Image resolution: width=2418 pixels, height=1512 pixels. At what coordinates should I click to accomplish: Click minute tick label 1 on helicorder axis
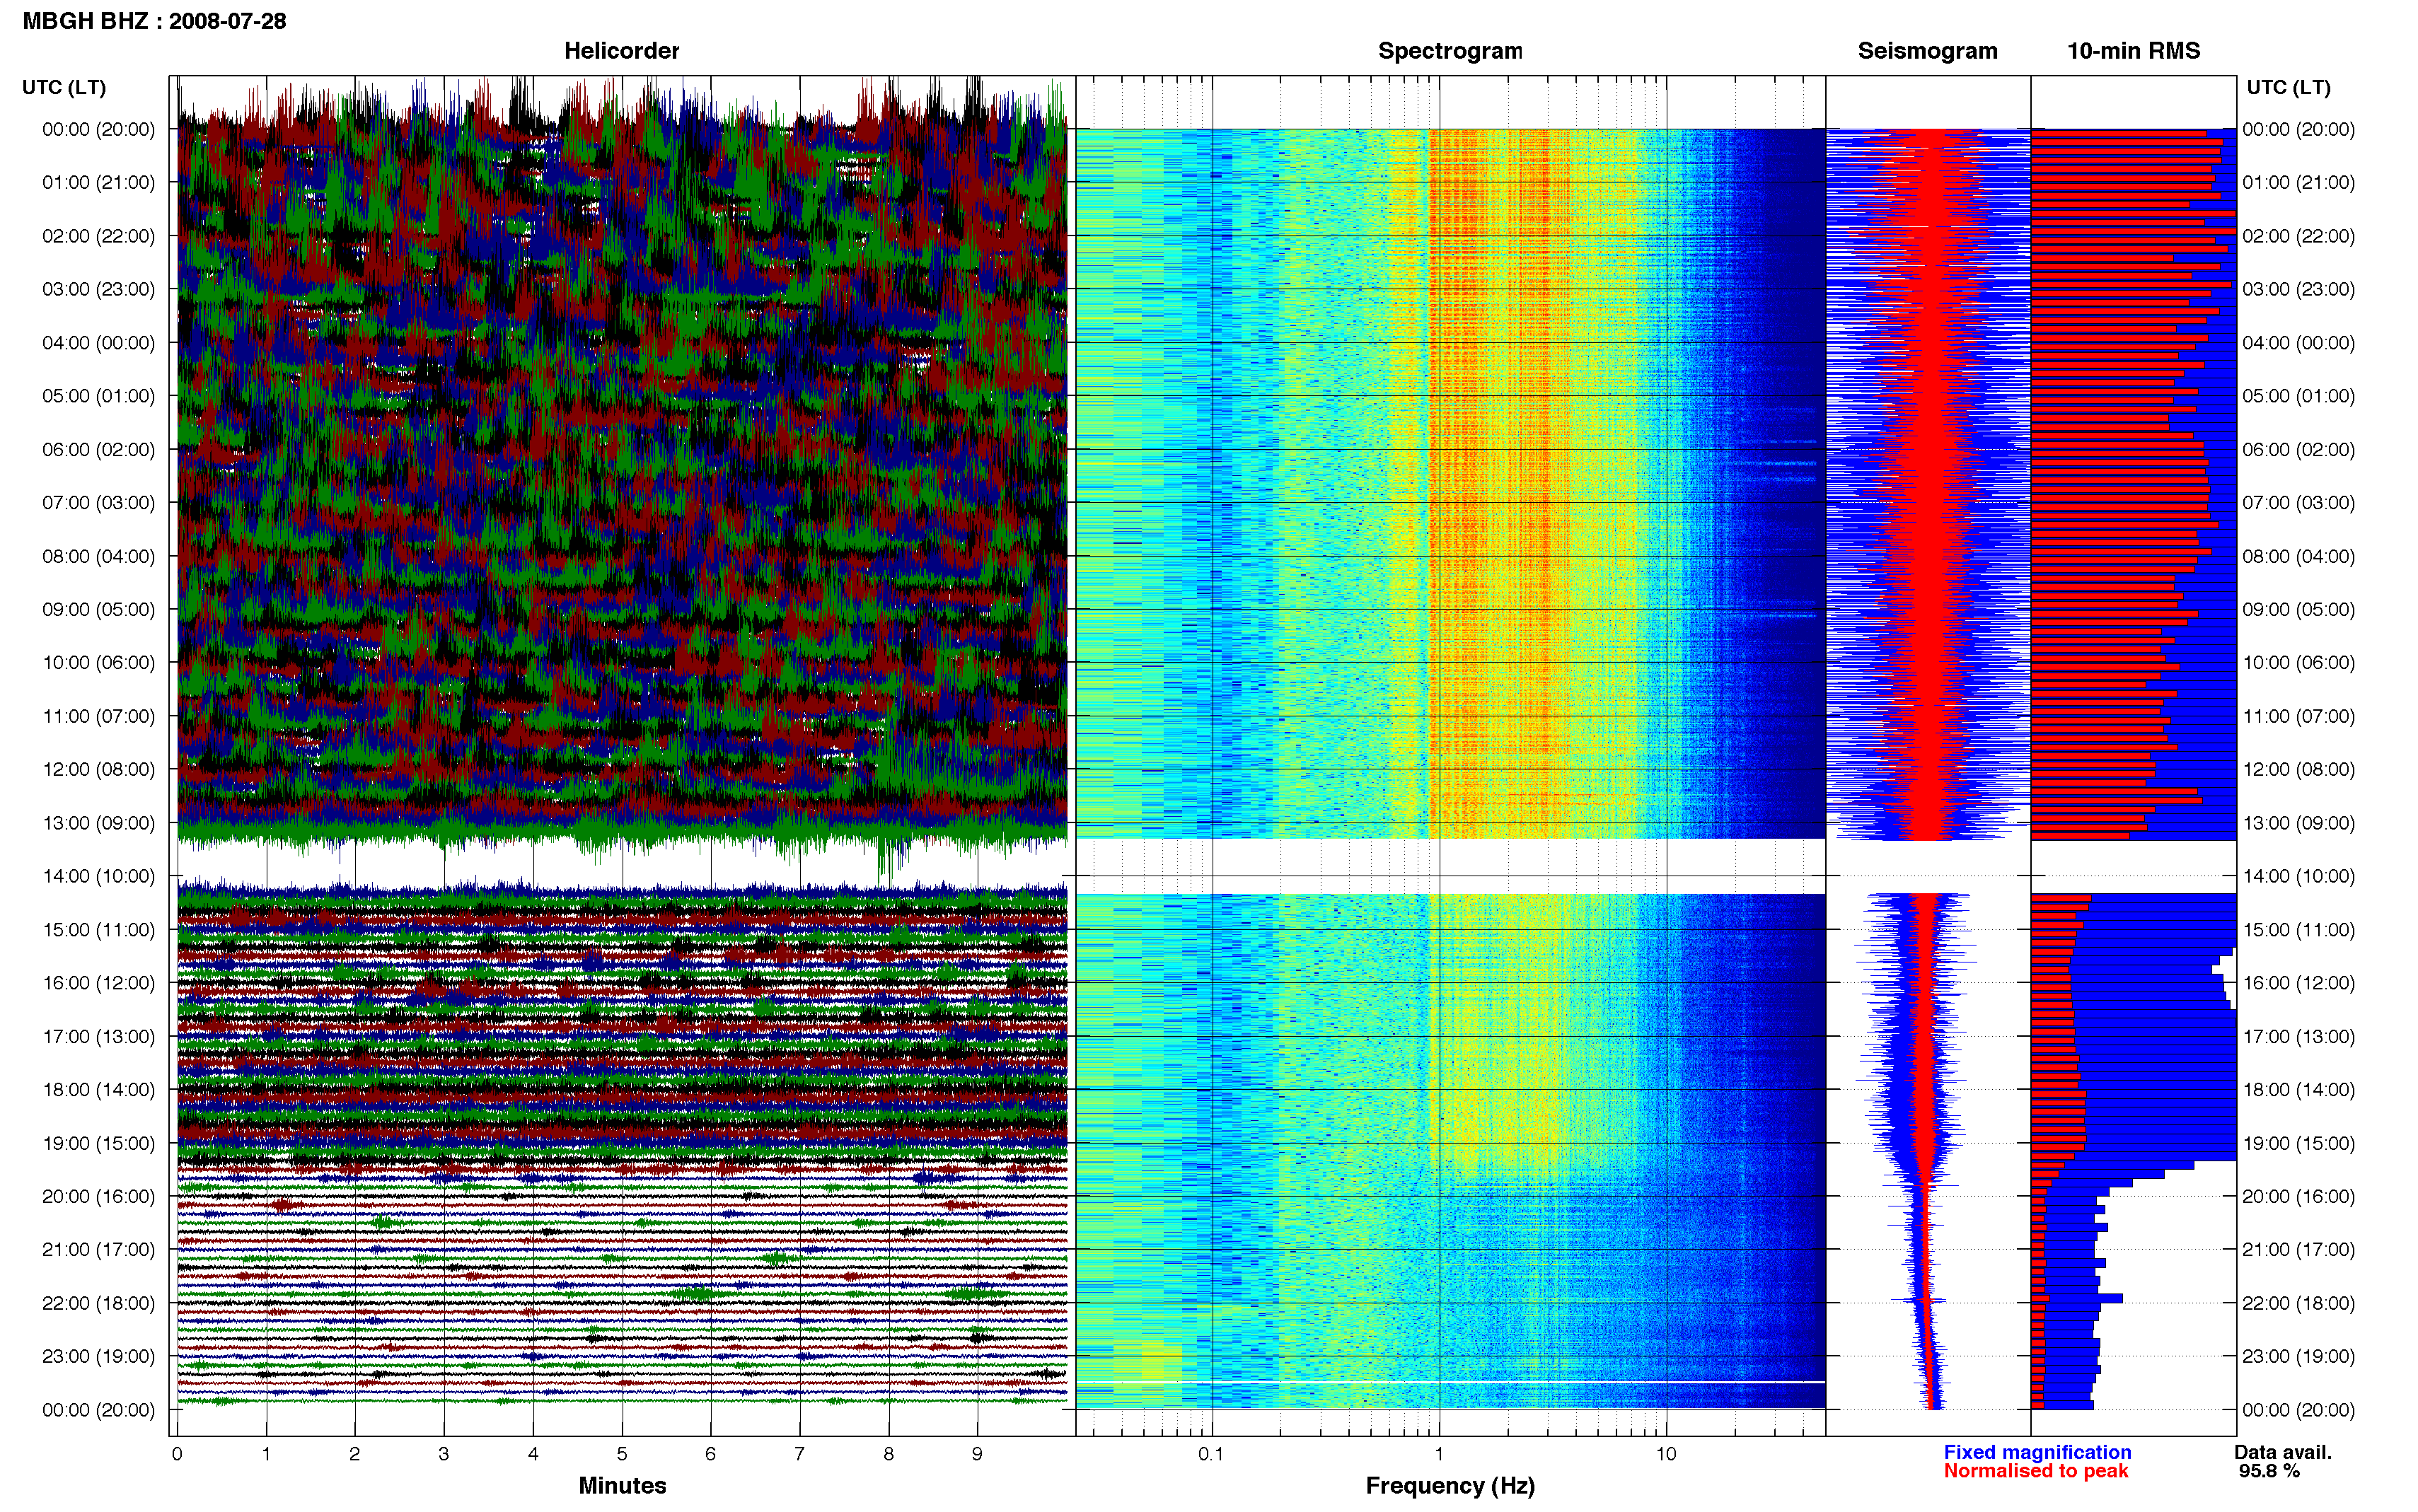tap(266, 1454)
